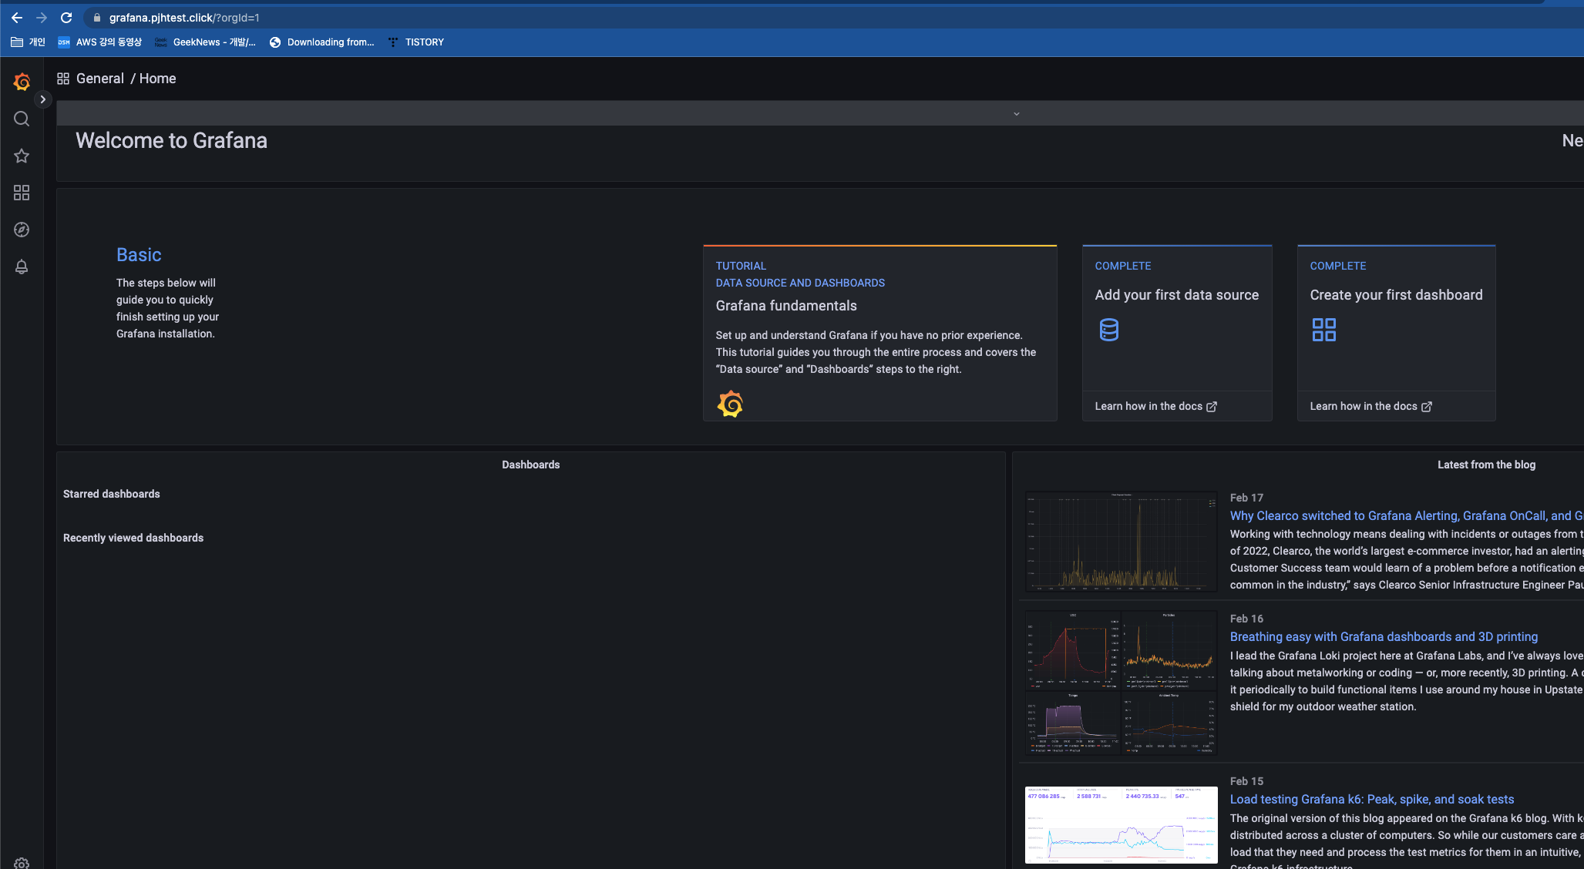Viewport: 1584px width, 869px height.
Task: Open the Explore compass icon
Action: pos(22,230)
